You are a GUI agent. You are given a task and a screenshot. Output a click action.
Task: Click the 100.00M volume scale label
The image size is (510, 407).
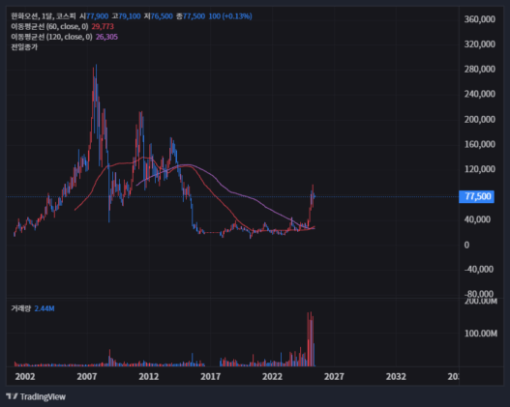coord(481,334)
